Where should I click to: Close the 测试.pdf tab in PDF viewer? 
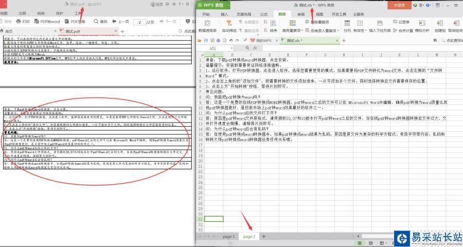116,31
